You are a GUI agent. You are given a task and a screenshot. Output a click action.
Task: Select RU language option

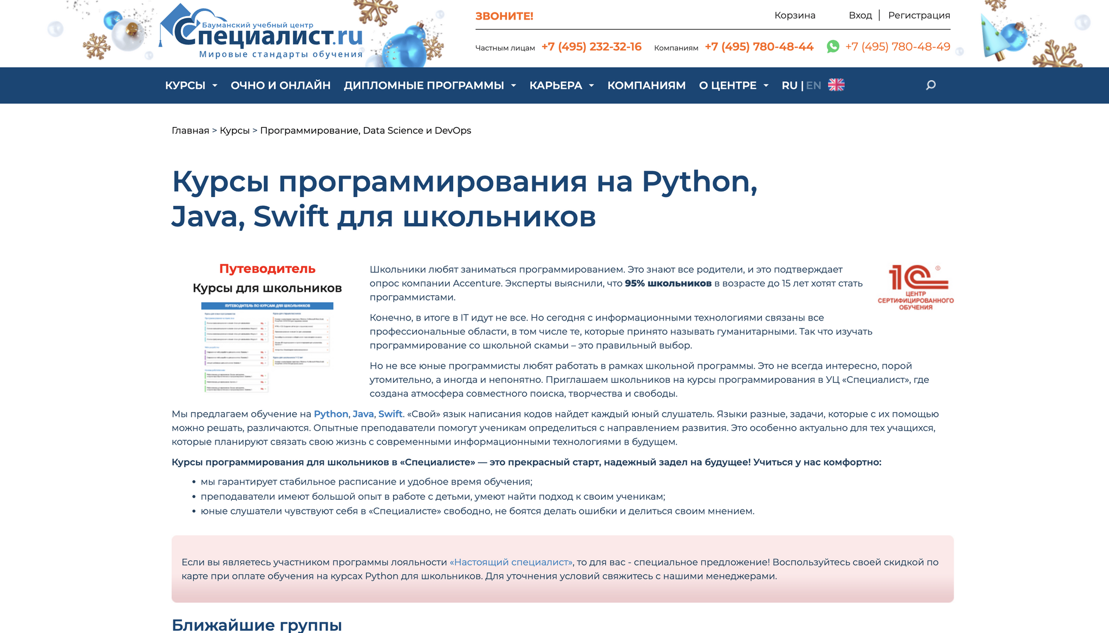click(x=790, y=85)
